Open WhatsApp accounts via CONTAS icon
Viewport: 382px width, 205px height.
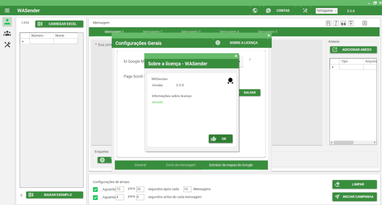click(268, 10)
